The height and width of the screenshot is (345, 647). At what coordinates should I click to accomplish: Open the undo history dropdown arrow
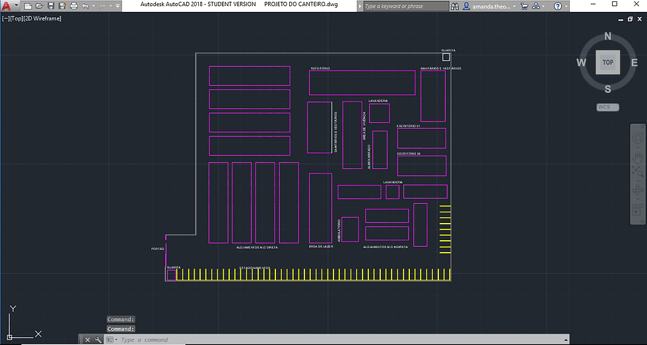tap(94, 6)
